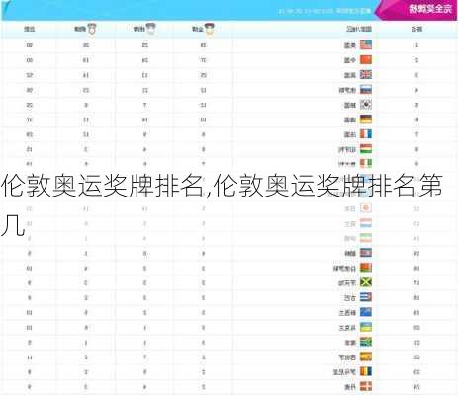Select the Jamaica flag icon
Viewport: 458px width, 395px height.
pyautogui.click(x=366, y=282)
